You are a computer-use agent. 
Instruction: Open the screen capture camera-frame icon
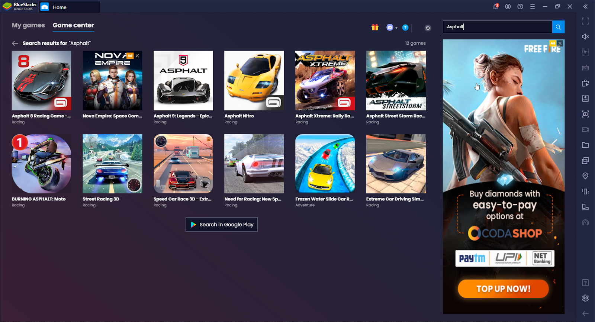click(585, 114)
